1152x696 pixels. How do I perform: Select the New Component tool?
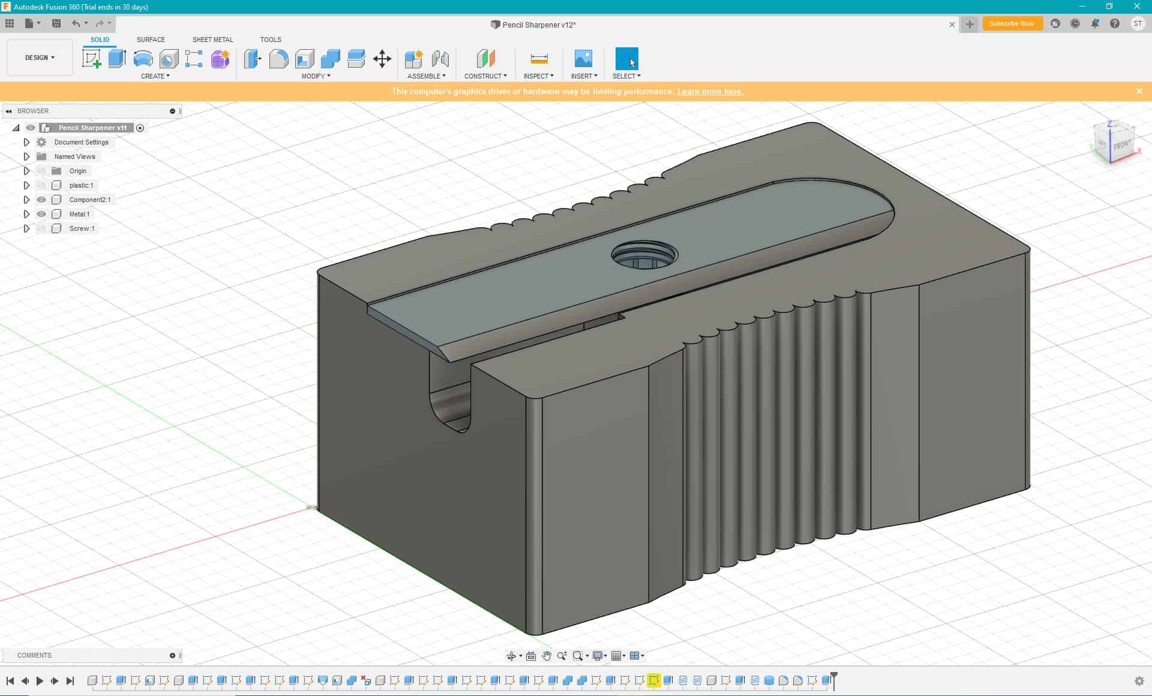(x=413, y=59)
